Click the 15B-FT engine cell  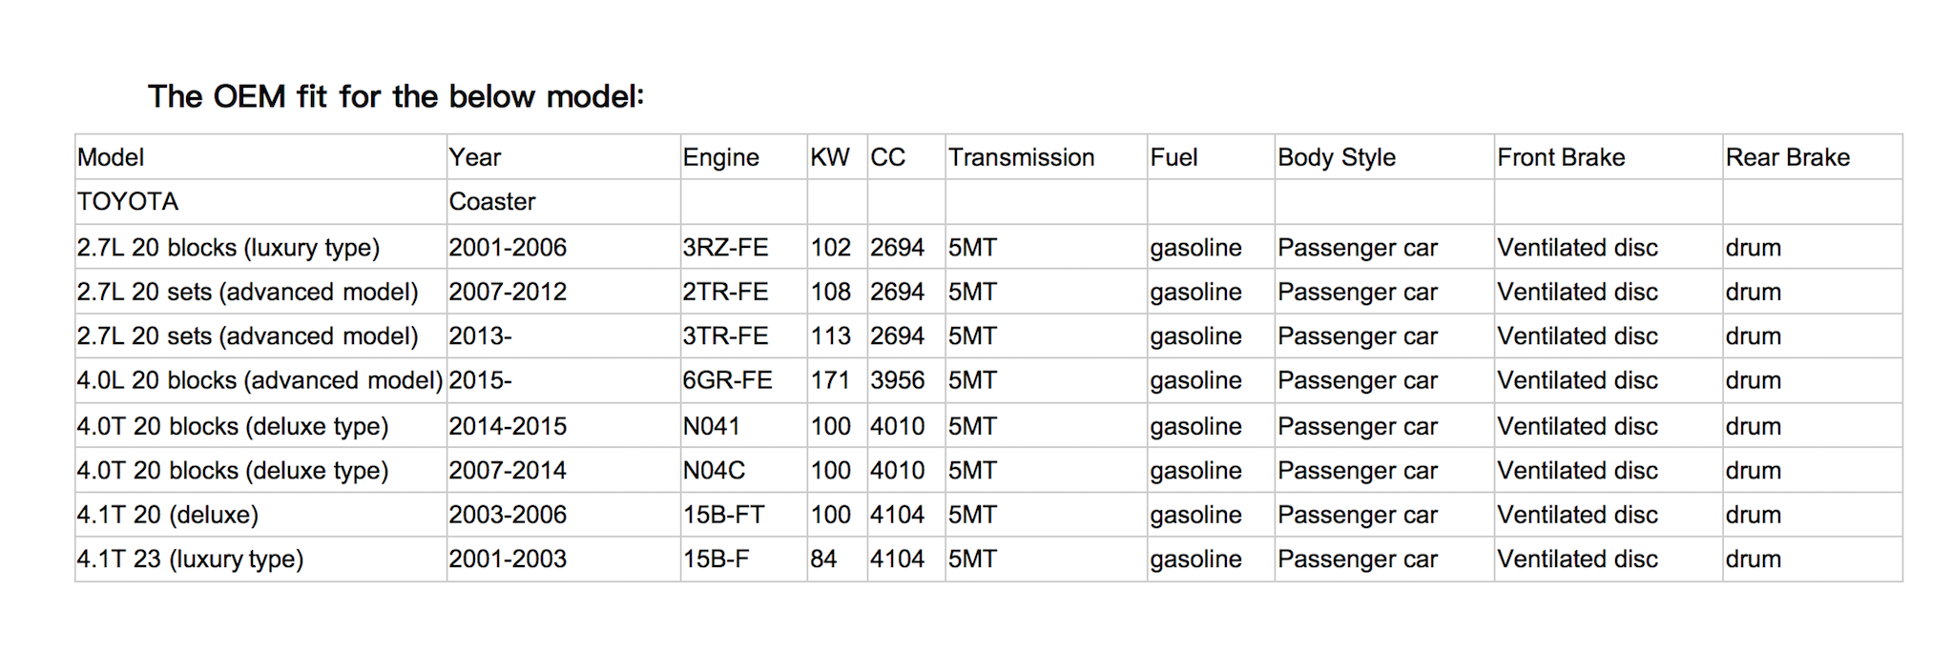coord(743,515)
